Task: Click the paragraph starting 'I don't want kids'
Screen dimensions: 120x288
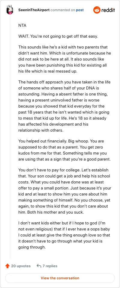Action: click(64, 235)
